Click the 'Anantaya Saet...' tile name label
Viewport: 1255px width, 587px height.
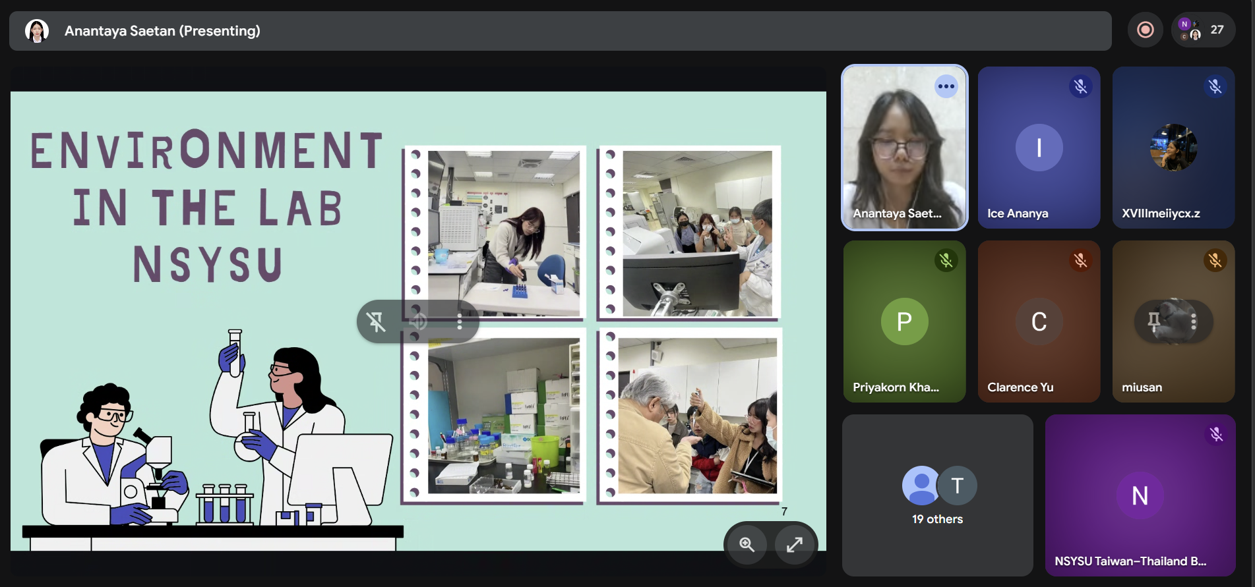[x=897, y=213]
